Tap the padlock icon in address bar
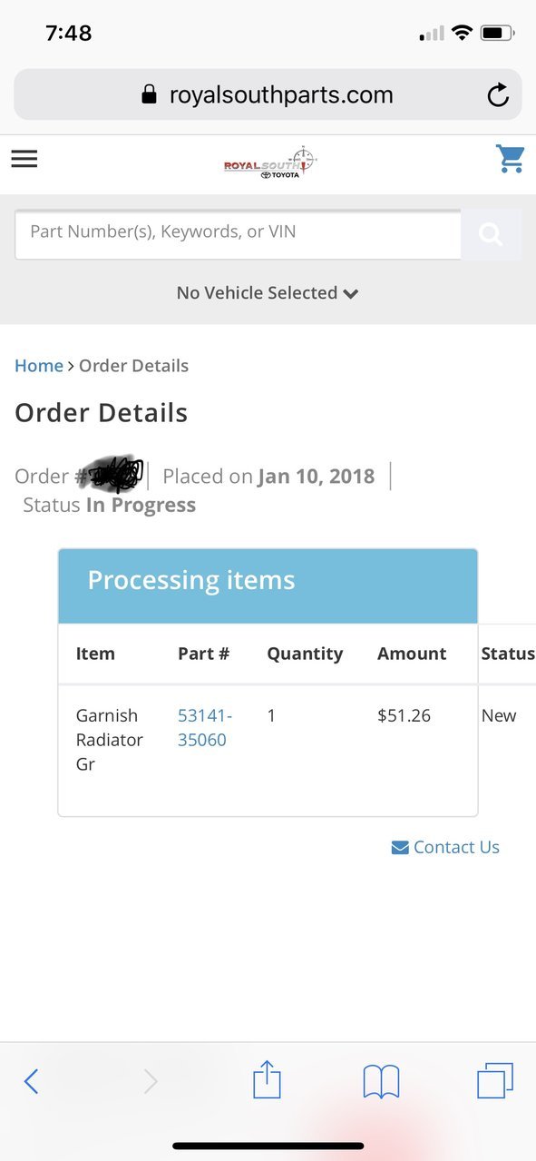This screenshot has height=1161, width=536. pyautogui.click(x=149, y=95)
